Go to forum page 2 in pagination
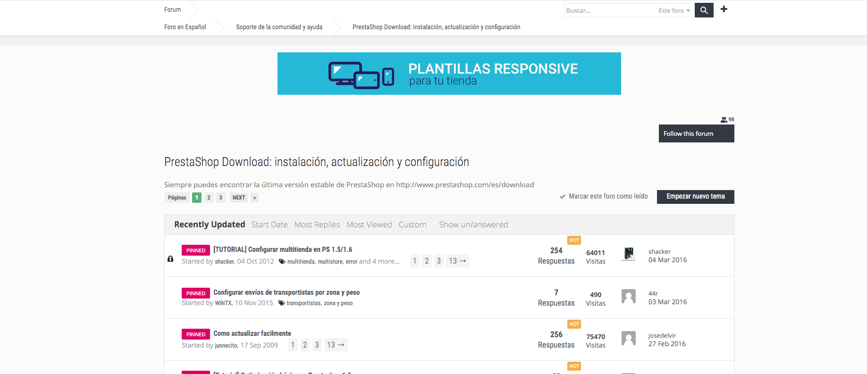The height and width of the screenshot is (374, 867). [209, 198]
